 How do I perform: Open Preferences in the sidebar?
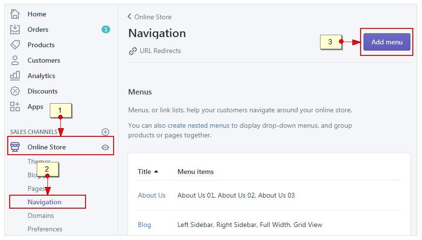[x=45, y=229]
